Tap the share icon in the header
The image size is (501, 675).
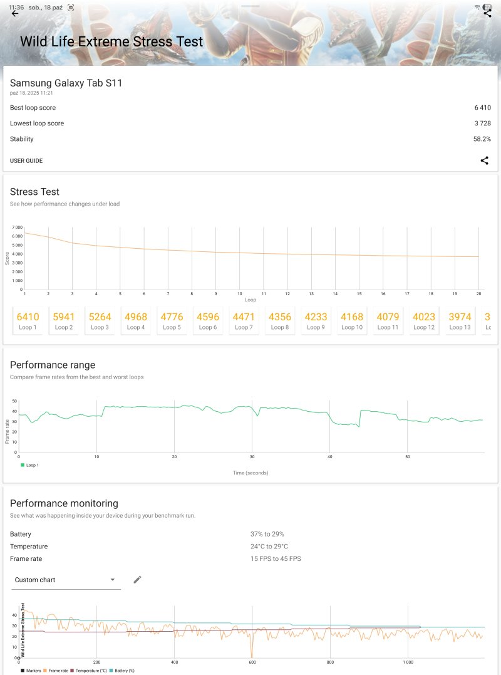click(x=487, y=13)
